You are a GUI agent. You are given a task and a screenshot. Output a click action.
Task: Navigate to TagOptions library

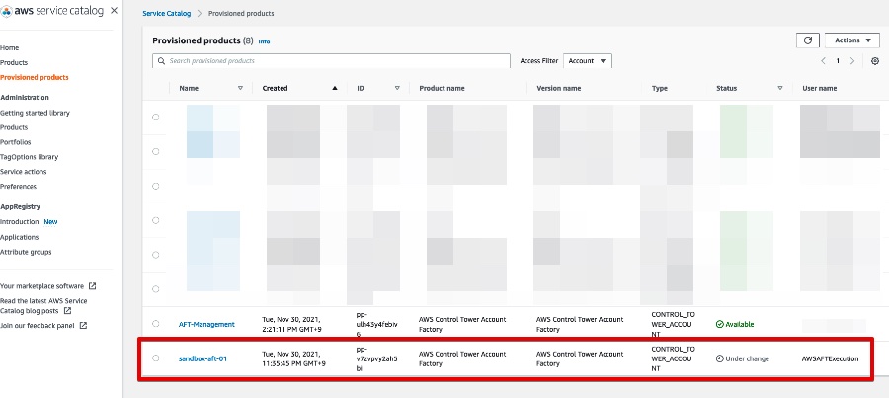(x=29, y=157)
